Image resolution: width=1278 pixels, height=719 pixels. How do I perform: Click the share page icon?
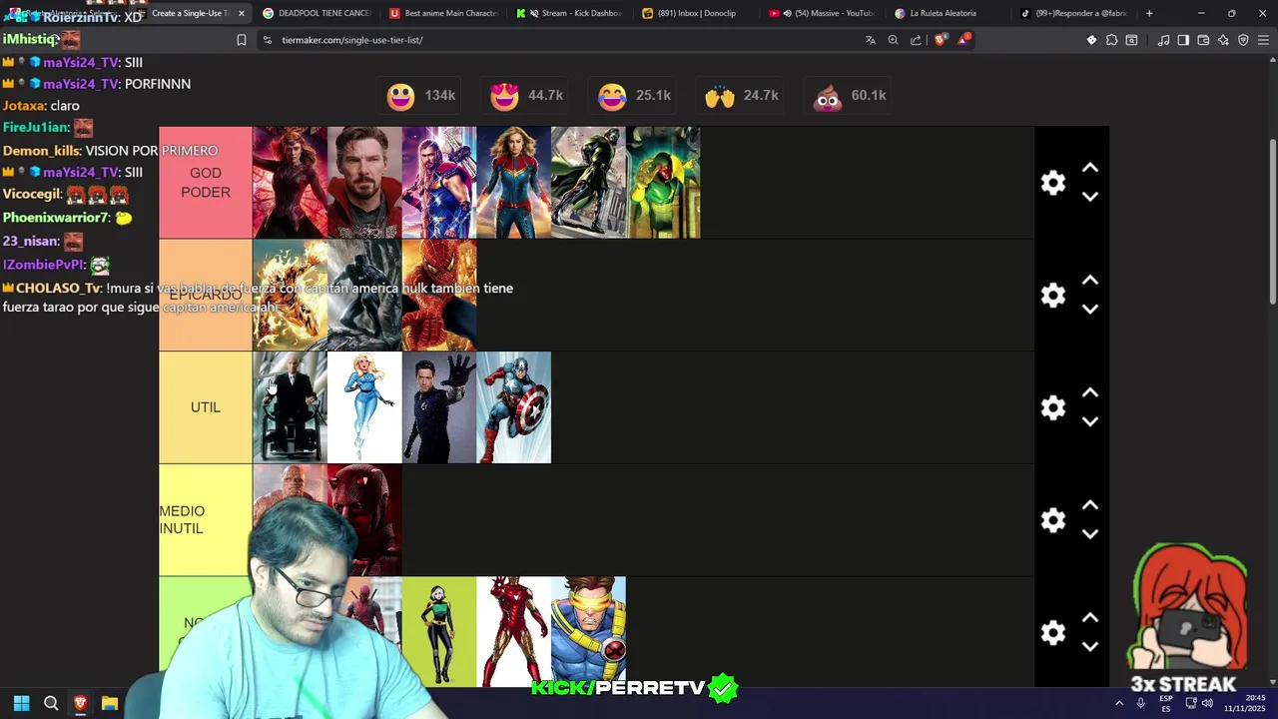tap(916, 40)
